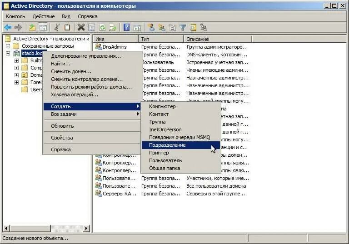This screenshot has height=244, width=349.
Task: Select Сменить контроллер домена...
Action: (92, 79)
